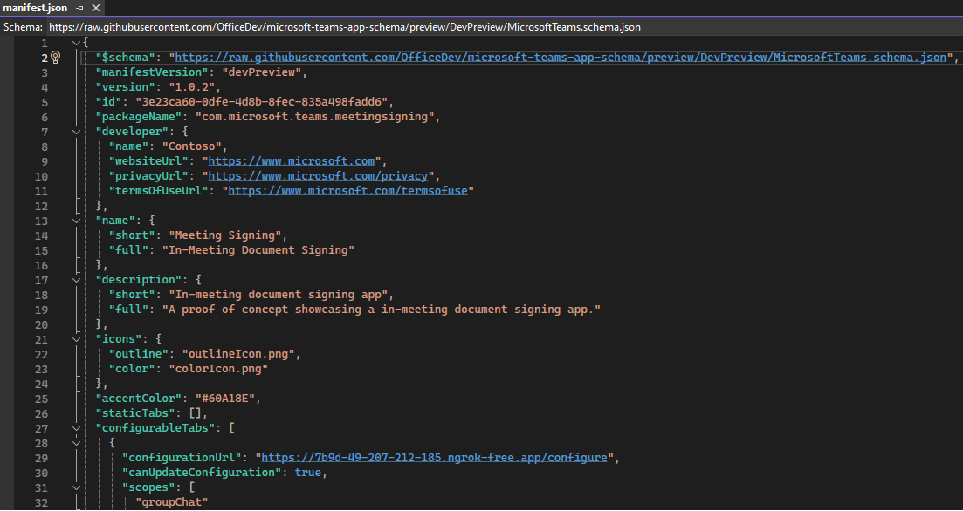The height and width of the screenshot is (511, 963).
Task: Click the lightbulb quick actions icon
Action: point(56,58)
